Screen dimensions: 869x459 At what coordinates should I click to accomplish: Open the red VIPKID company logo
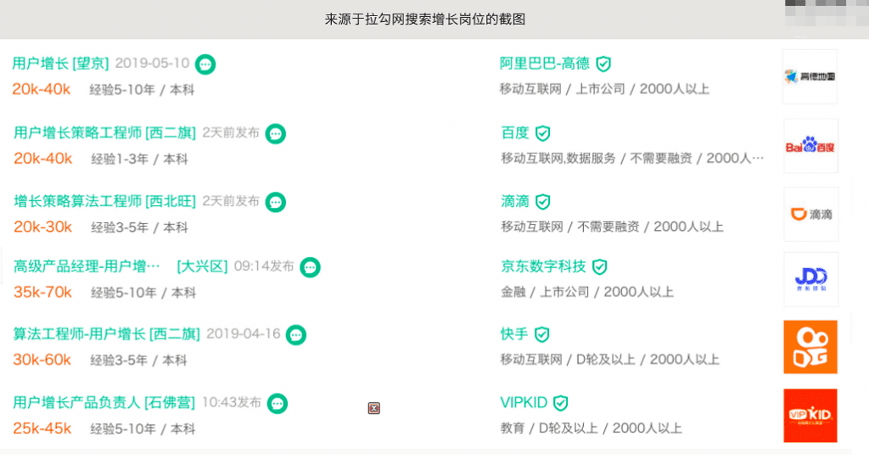pyautogui.click(x=810, y=416)
